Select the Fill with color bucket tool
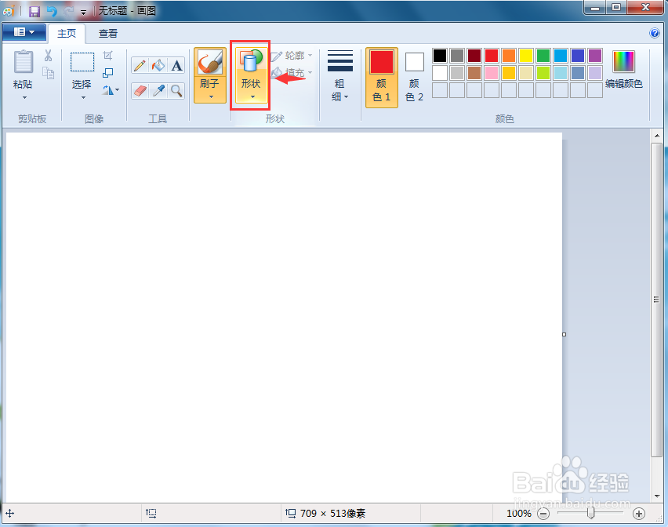 click(158, 65)
